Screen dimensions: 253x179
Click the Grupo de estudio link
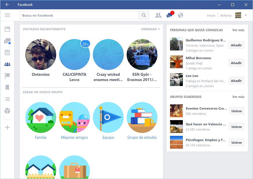(142, 137)
